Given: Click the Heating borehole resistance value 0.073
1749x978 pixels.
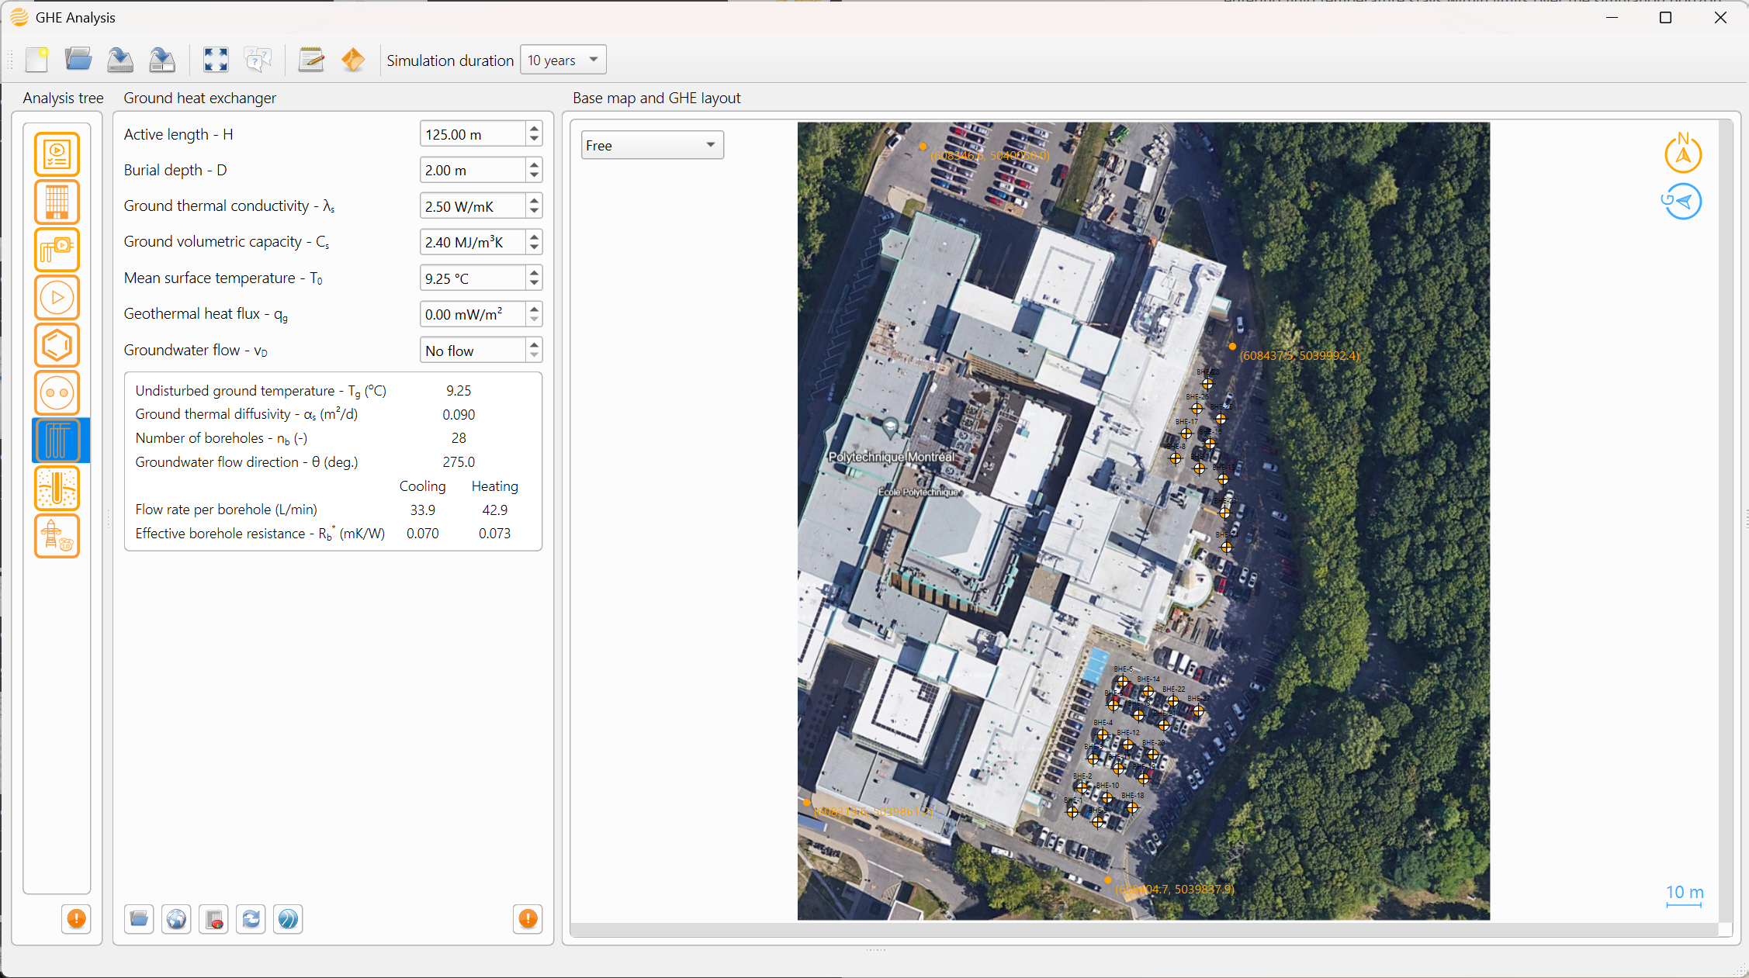Looking at the screenshot, I should (494, 534).
